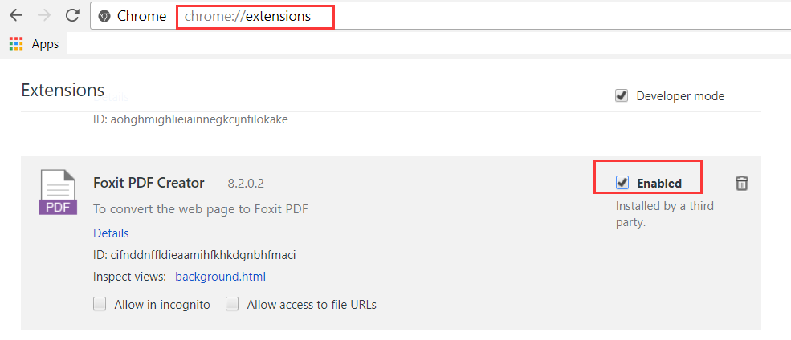
Task: Open the background.html inspect view link
Action: (221, 277)
